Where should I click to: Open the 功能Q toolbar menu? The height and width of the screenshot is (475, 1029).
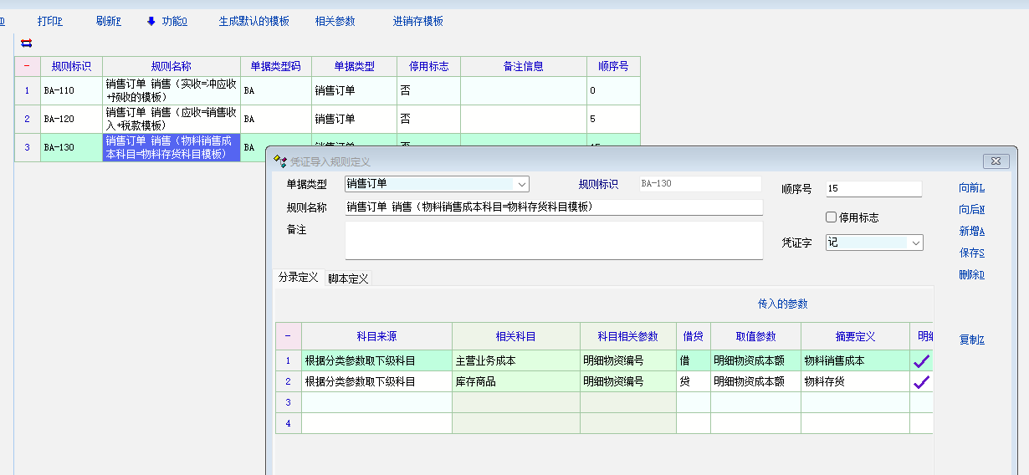point(174,21)
